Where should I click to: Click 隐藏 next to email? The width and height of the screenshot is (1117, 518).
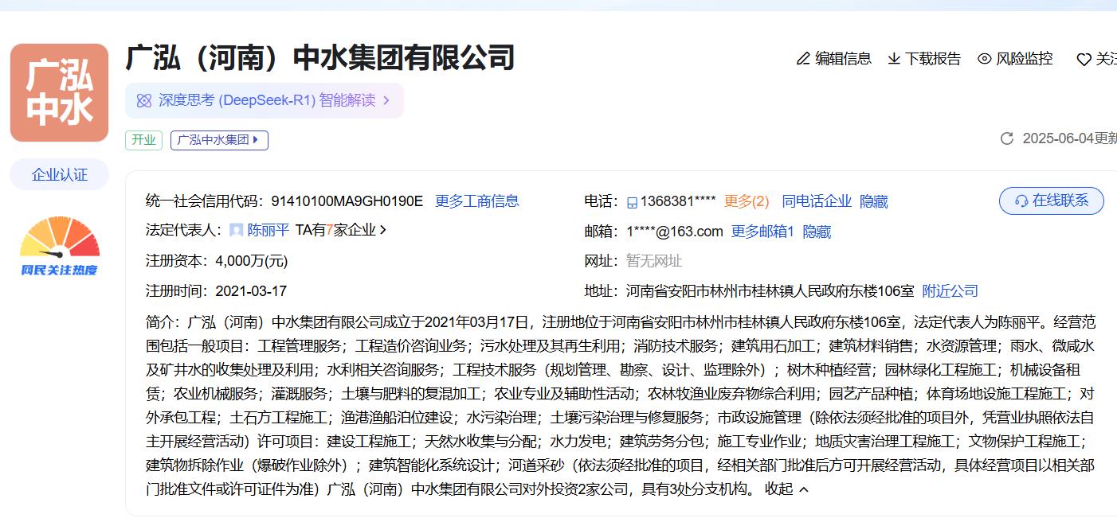(817, 232)
